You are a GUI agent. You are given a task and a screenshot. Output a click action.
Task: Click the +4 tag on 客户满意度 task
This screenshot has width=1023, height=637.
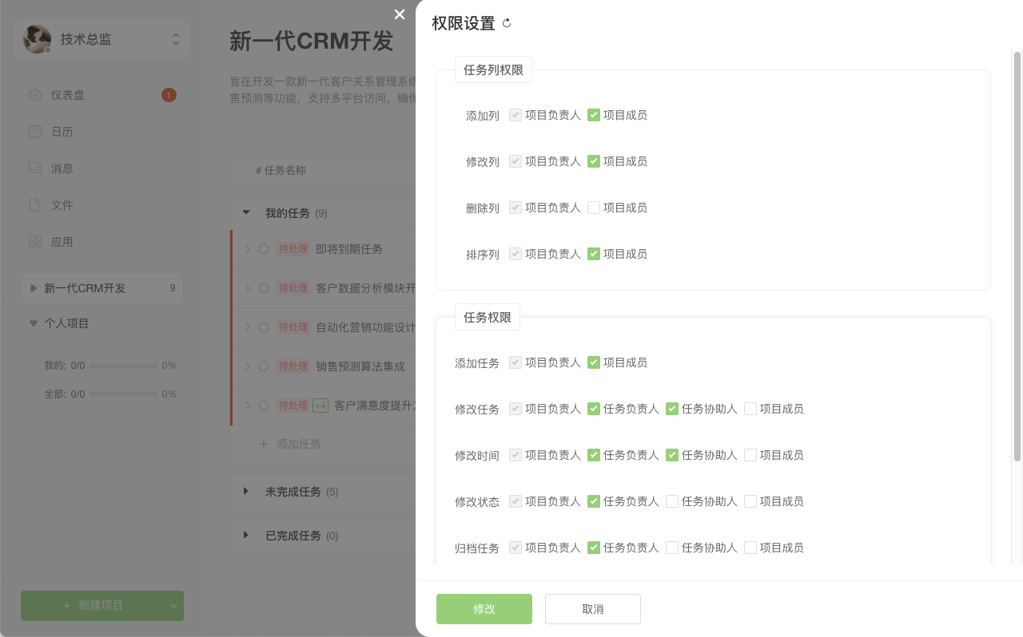pyautogui.click(x=320, y=406)
